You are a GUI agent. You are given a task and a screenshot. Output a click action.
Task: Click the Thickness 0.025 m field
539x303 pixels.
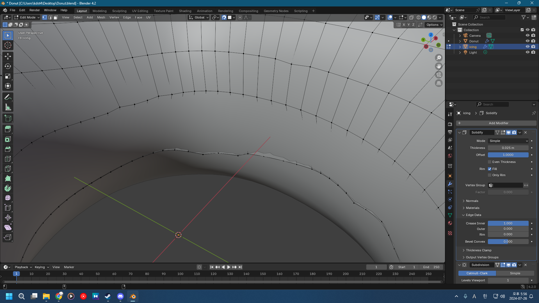click(x=508, y=148)
